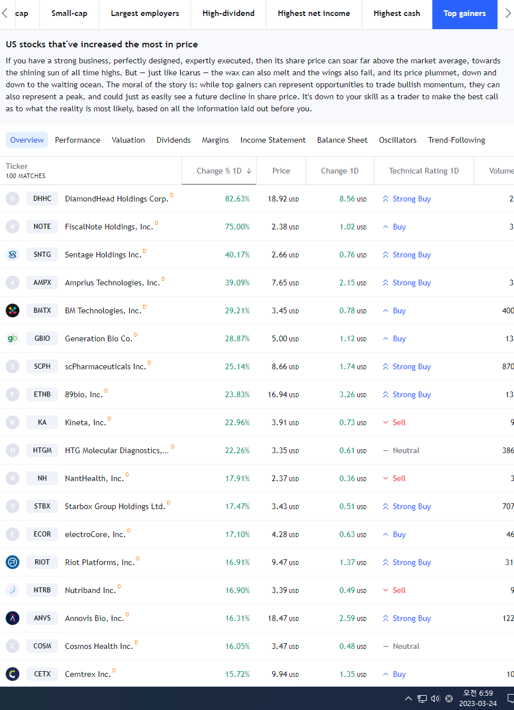This screenshot has width=514, height=710.
Task: Open the taskbar notification center icon
Action: (510, 699)
